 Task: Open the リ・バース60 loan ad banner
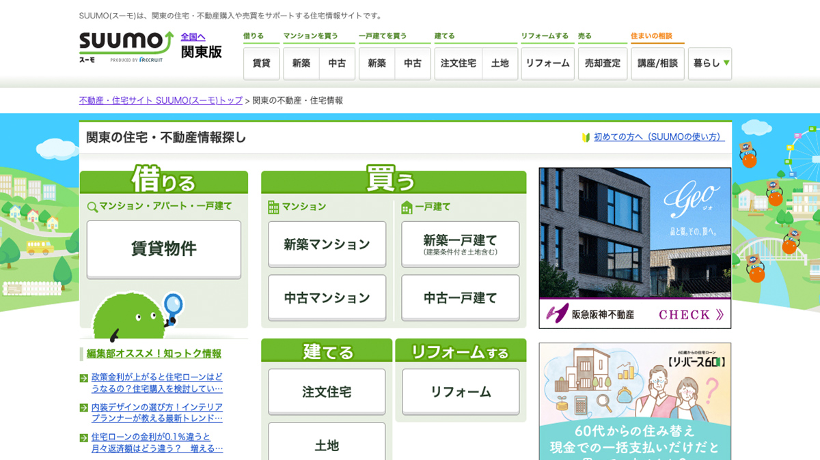(635, 401)
